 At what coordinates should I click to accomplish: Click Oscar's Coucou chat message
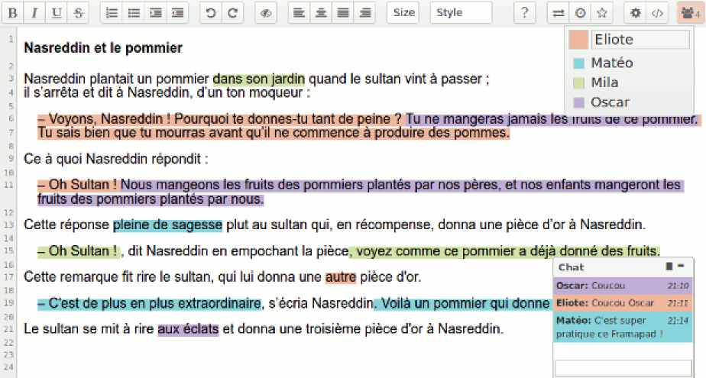pyautogui.click(x=623, y=286)
